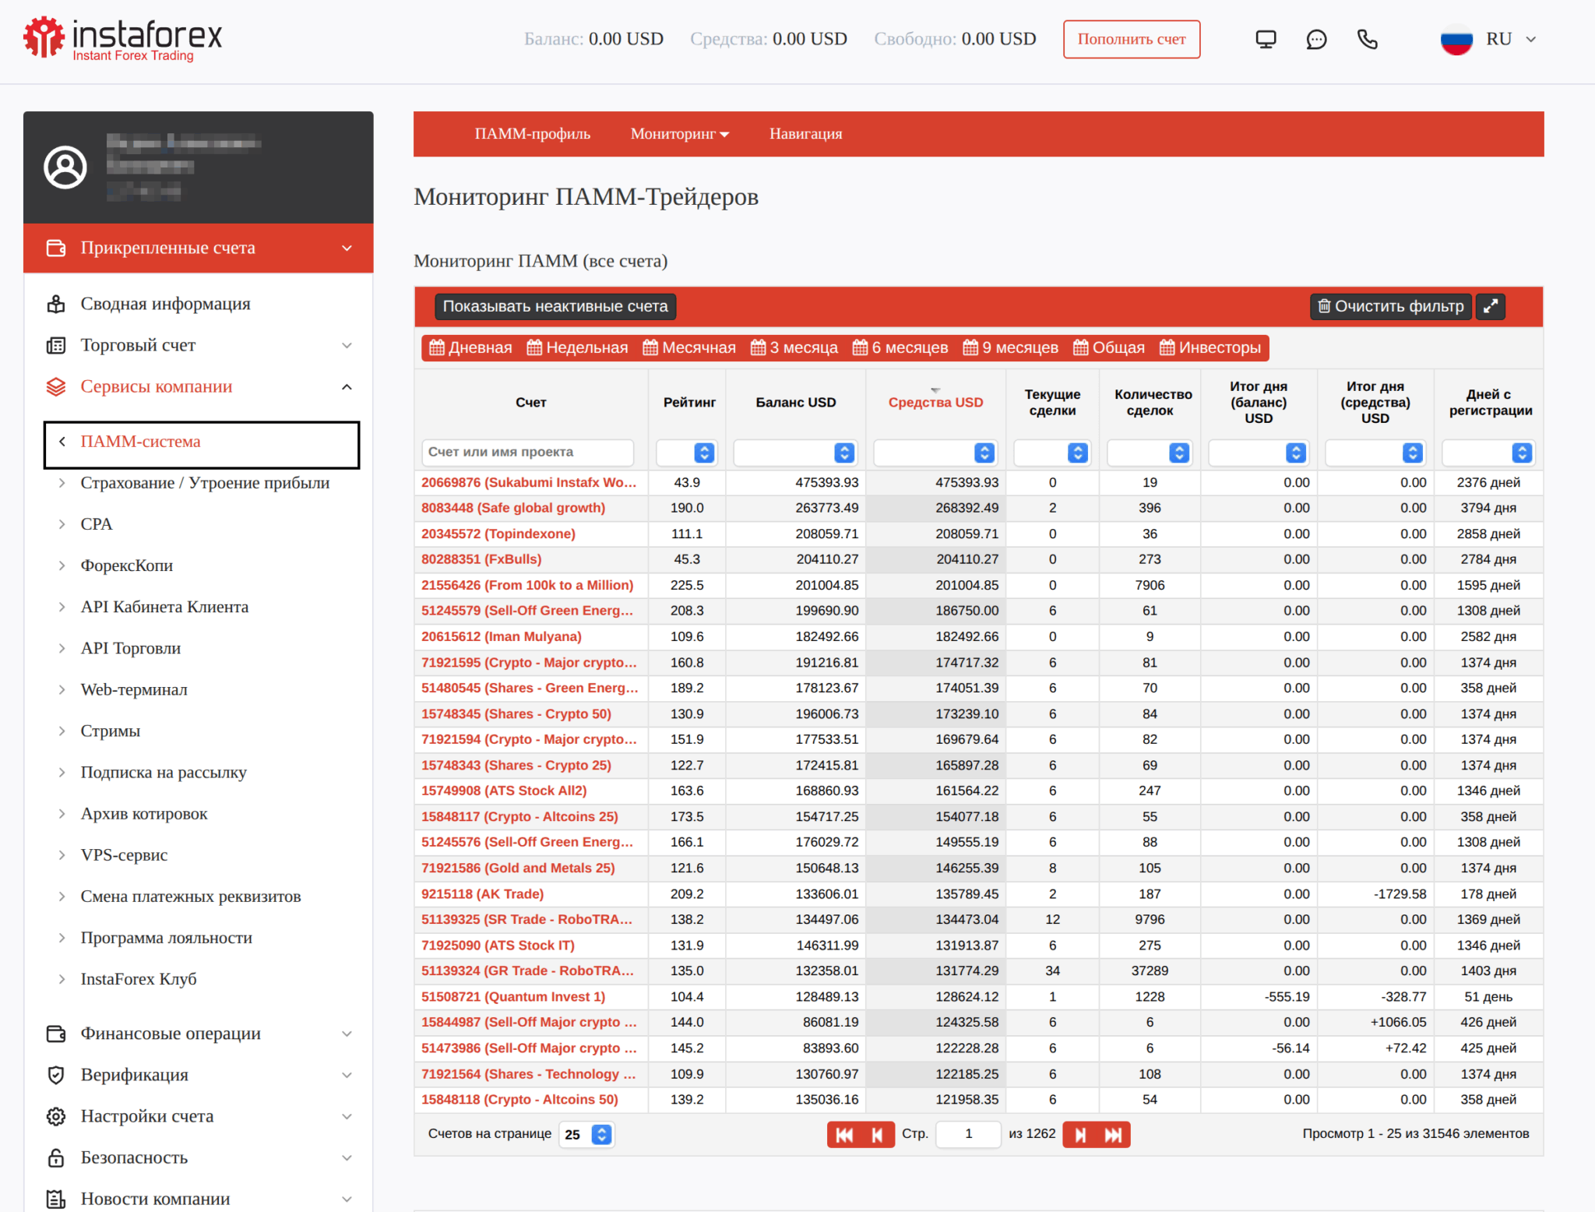Toggle showing inactive accounts button
1595x1212 pixels.
(555, 306)
